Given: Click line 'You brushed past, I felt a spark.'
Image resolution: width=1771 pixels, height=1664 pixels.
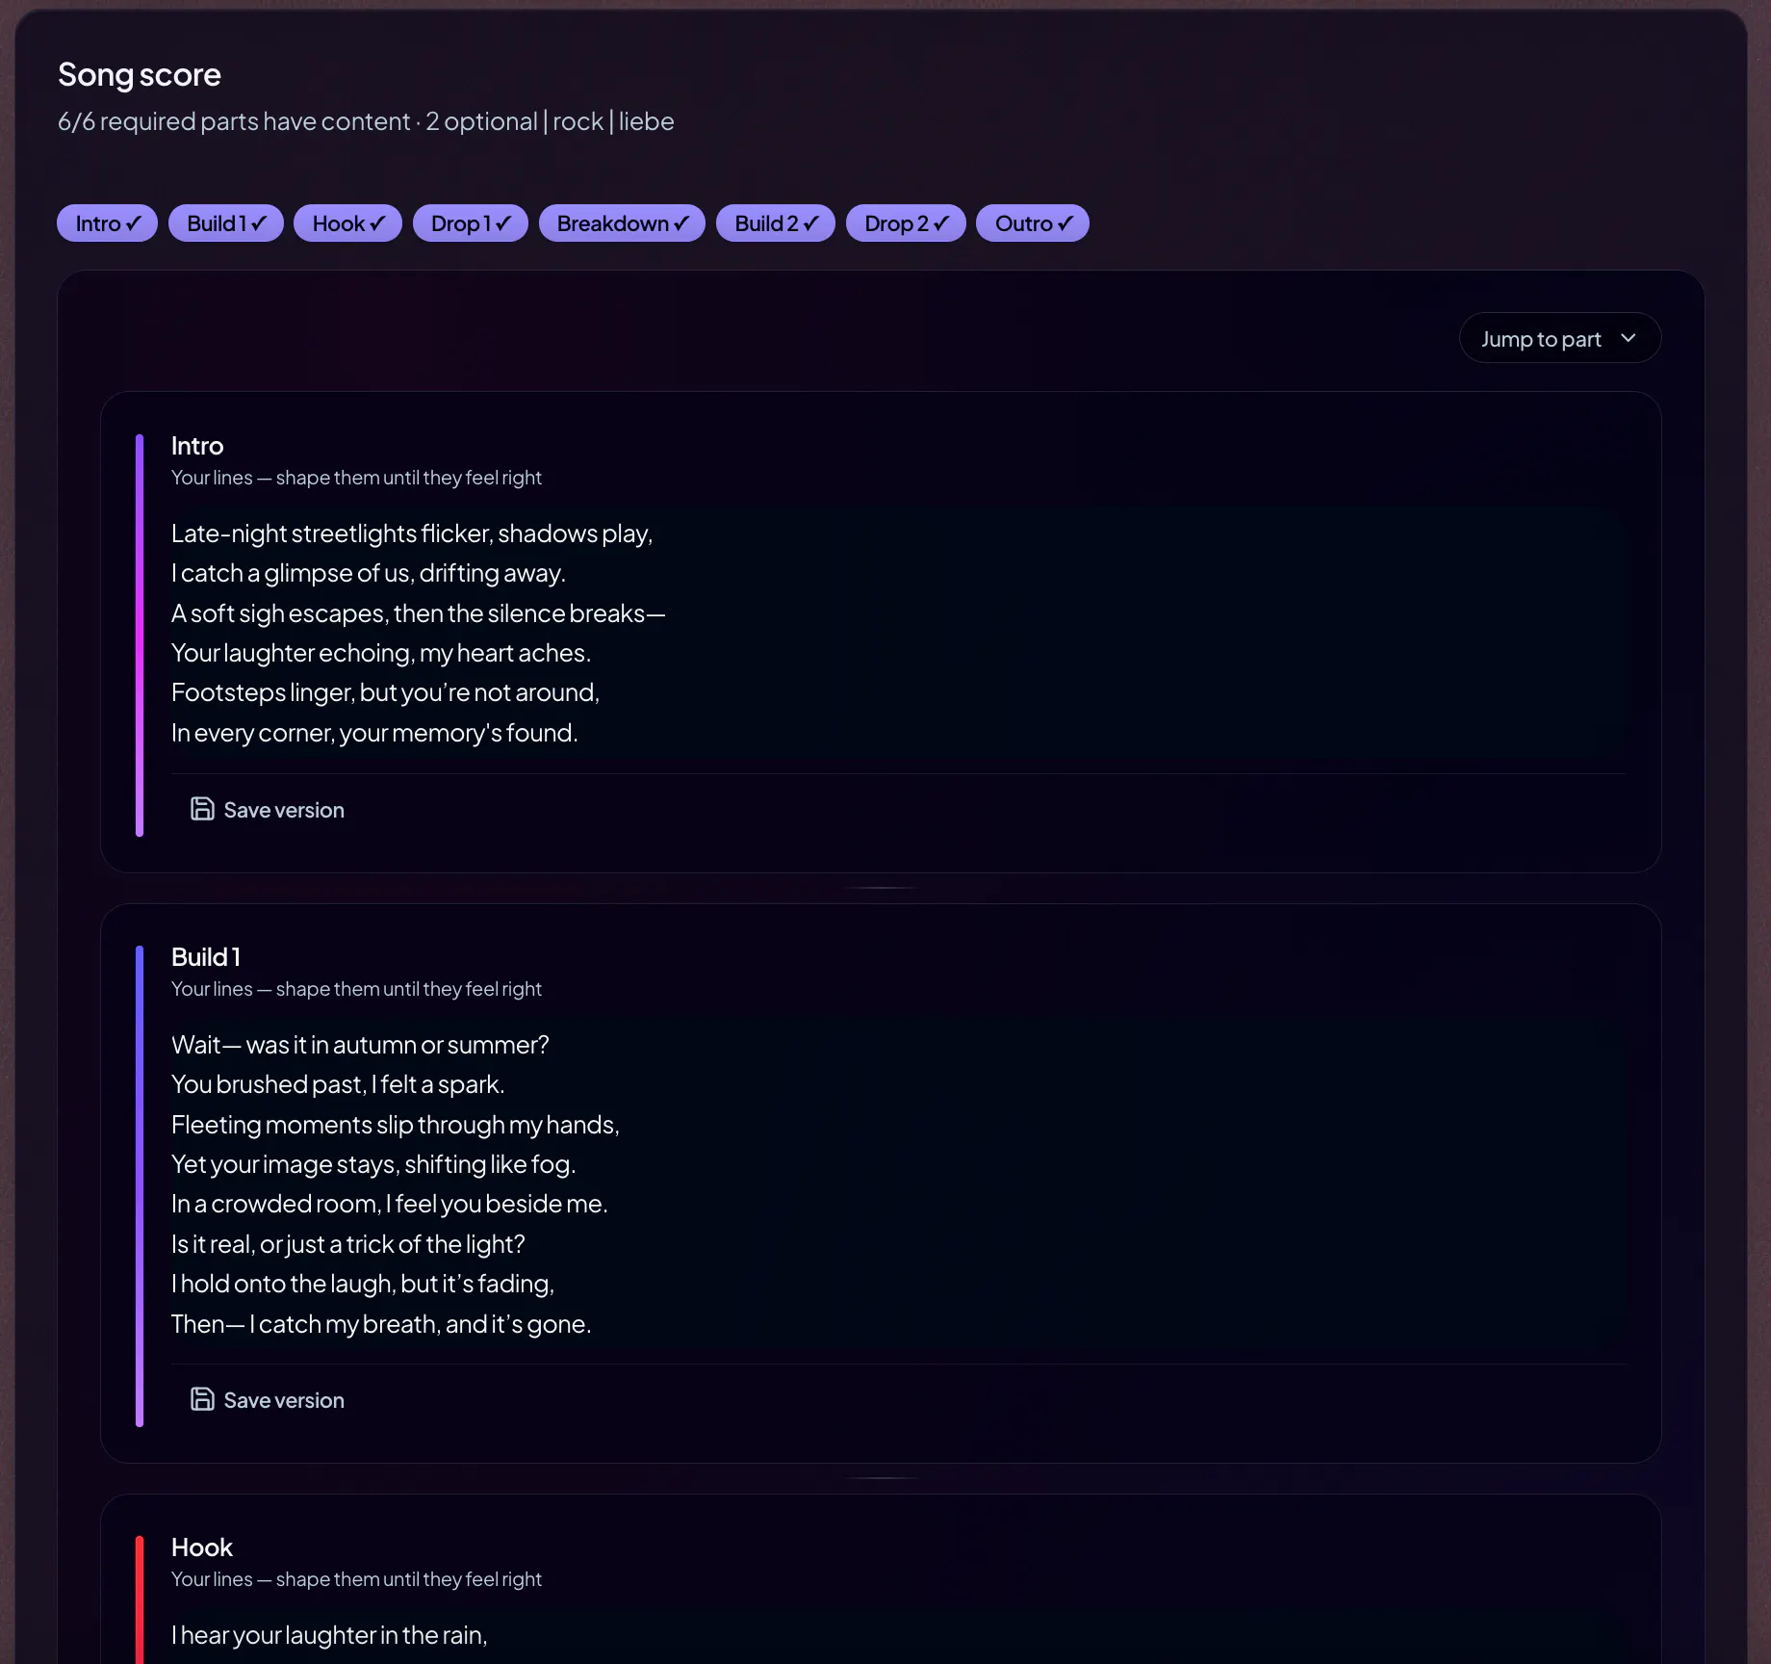Looking at the screenshot, I should [338, 1084].
